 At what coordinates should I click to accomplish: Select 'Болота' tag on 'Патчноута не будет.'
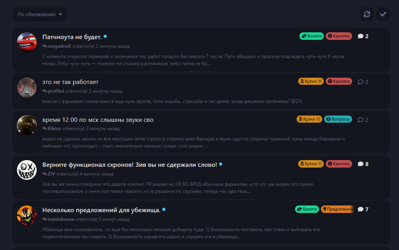312,36
